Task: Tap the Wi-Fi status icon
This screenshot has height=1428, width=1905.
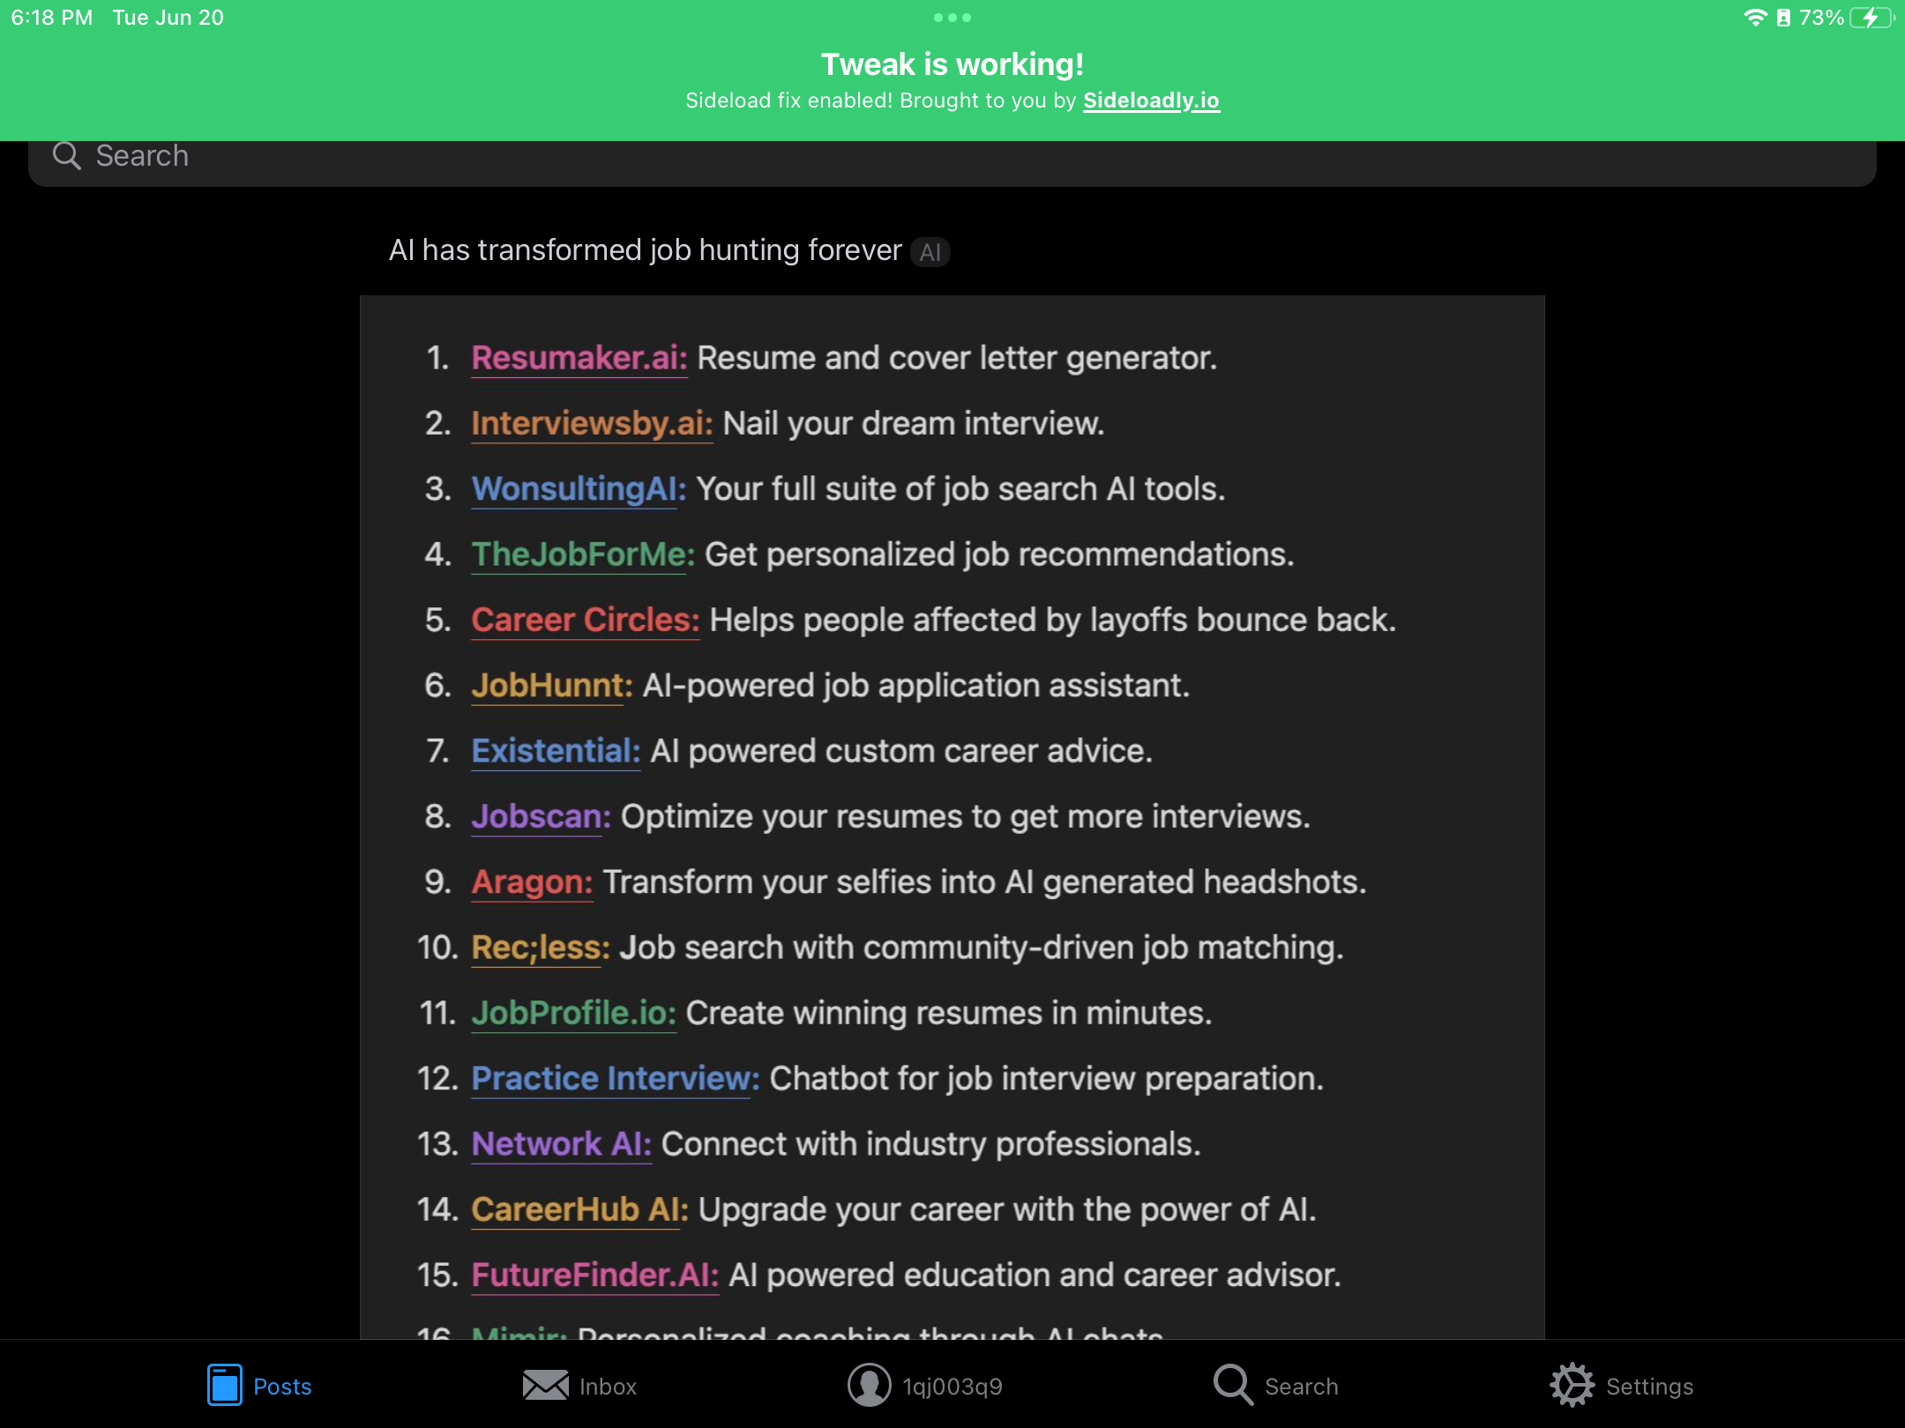Action: click(x=1755, y=17)
